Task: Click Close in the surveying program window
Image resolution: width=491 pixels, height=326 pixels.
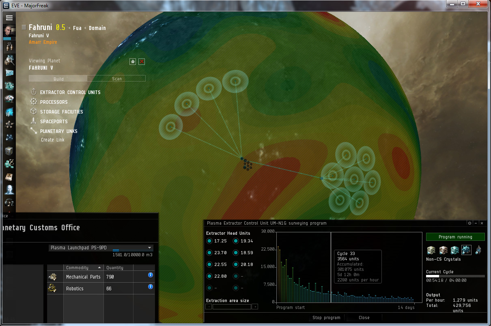Action: click(364, 317)
